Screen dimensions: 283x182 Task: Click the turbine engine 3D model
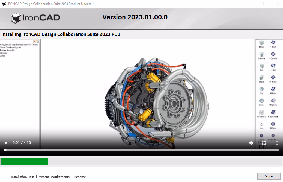point(157,103)
